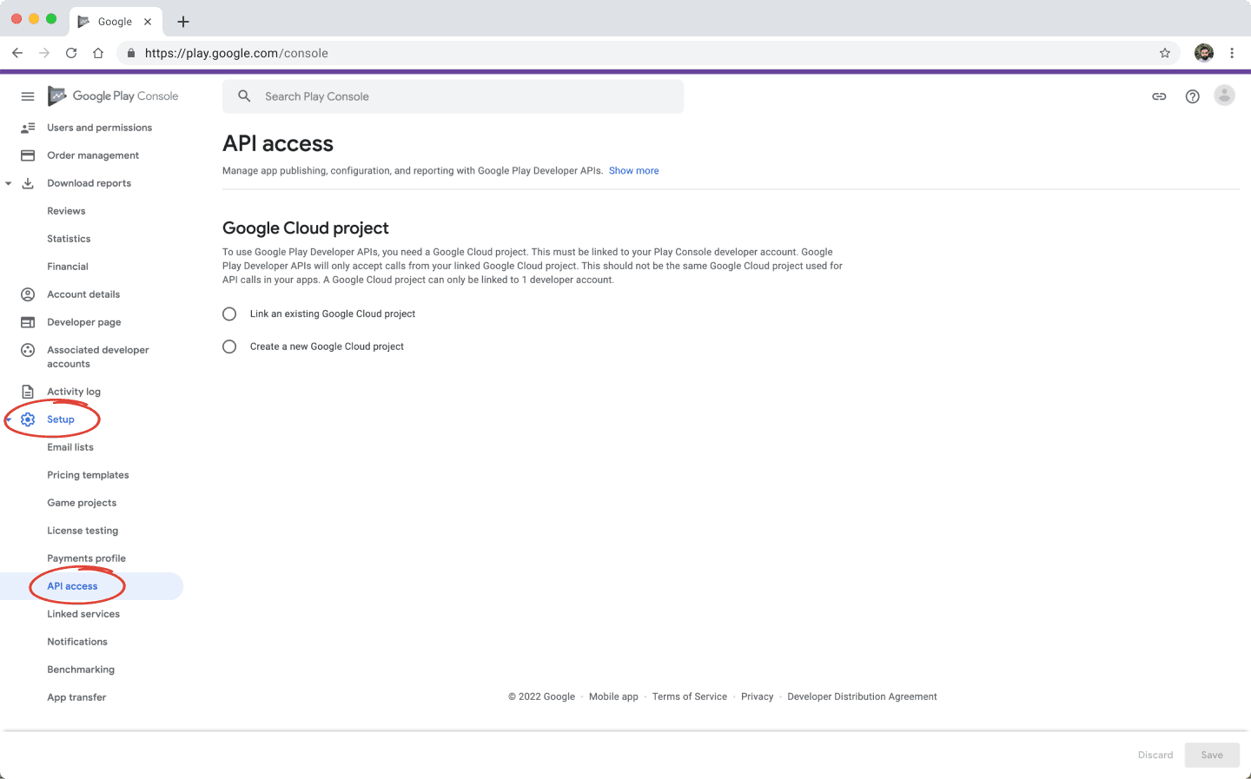
Task: Click the Account details person icon
Action: click(28, 294)
